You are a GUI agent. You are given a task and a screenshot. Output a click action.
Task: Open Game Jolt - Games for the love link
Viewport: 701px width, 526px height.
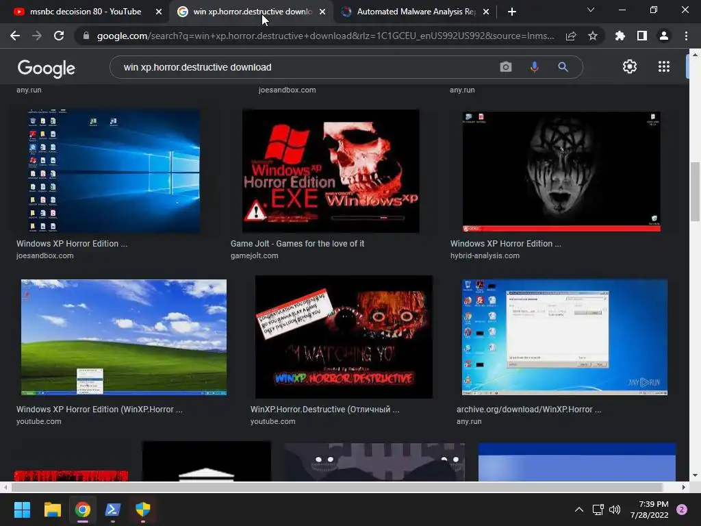[x=297, y=244]
